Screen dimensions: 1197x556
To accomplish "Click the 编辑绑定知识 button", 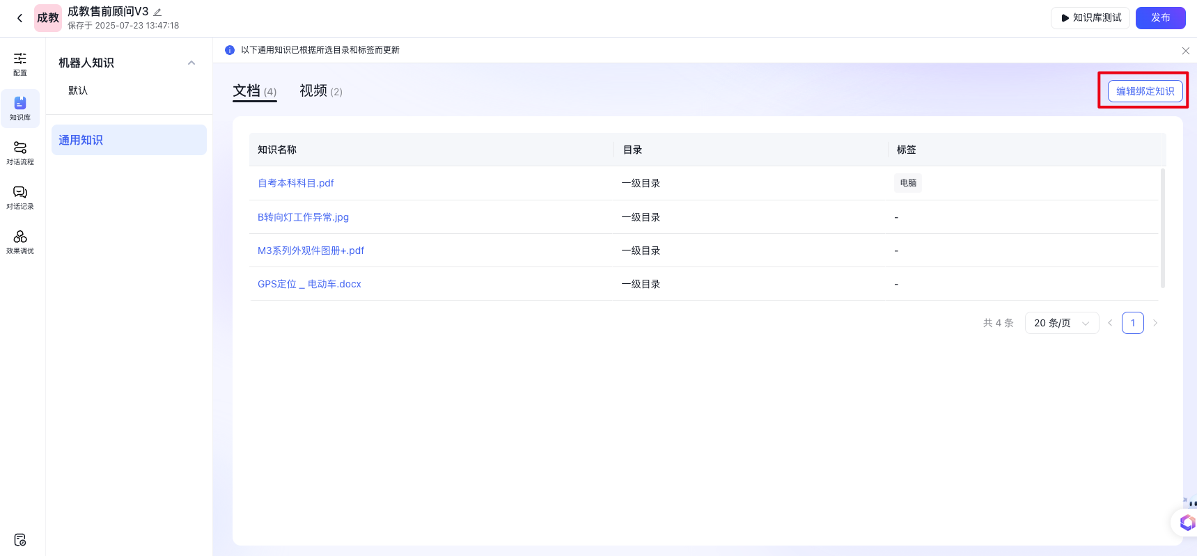I will click(x=1145, y=91).
